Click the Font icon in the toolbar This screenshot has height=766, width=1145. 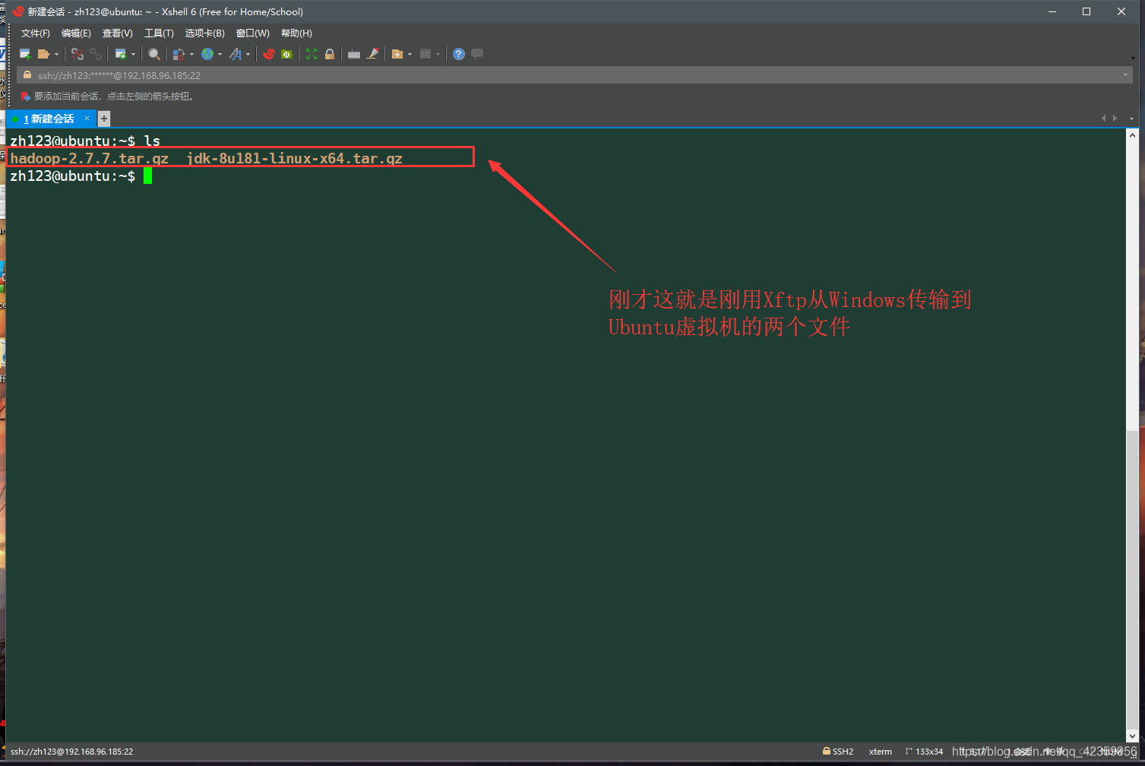(236, 54)
